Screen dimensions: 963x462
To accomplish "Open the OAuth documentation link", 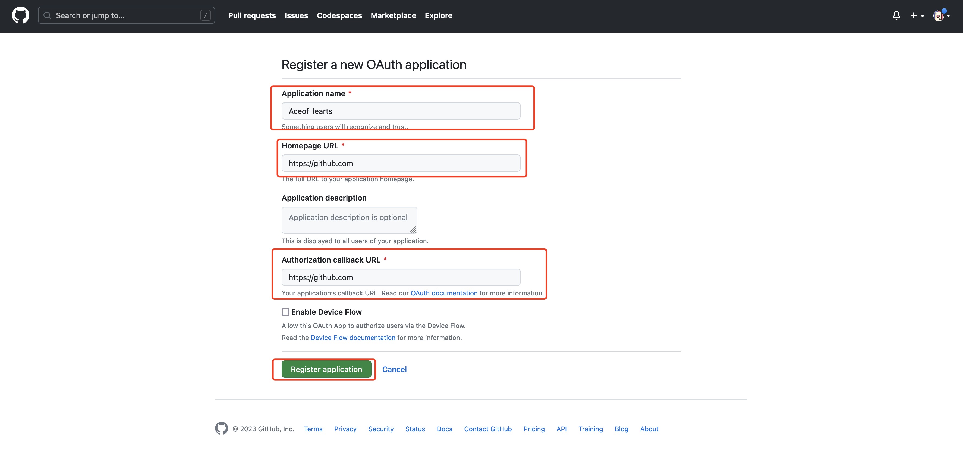I will (x=444, y=293).
